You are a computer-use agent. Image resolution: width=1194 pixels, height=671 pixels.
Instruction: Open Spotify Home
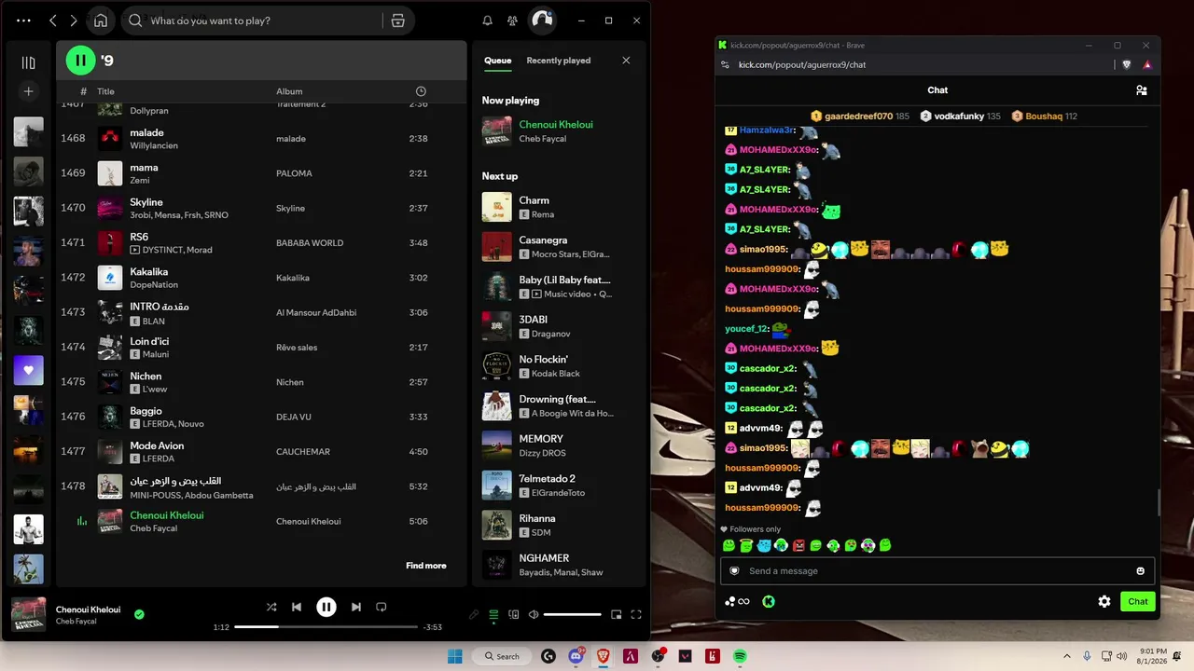click(x=101, y=21)
